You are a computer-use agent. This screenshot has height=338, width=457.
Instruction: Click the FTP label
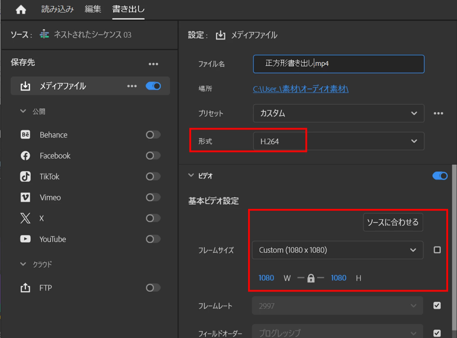click(x=46, y=288)
